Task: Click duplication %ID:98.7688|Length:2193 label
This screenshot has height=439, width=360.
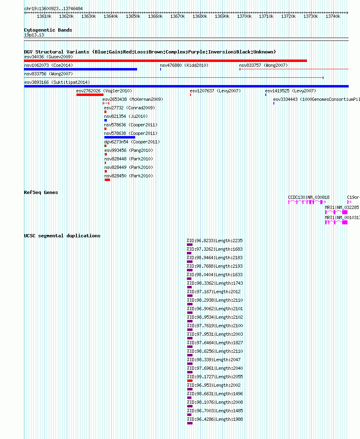Action: tap(215, 266)
